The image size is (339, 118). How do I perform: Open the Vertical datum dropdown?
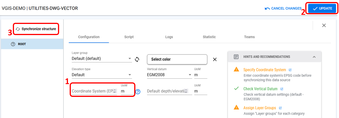170,75
